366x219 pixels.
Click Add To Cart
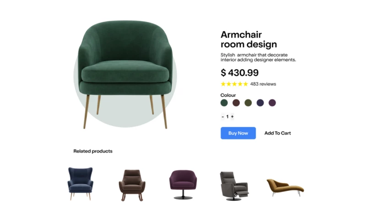[278, 133]
